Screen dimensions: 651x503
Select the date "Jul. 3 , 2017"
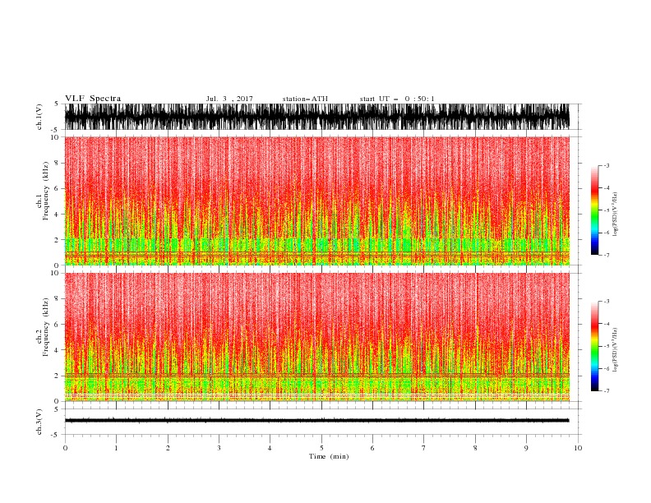point(229,99)
